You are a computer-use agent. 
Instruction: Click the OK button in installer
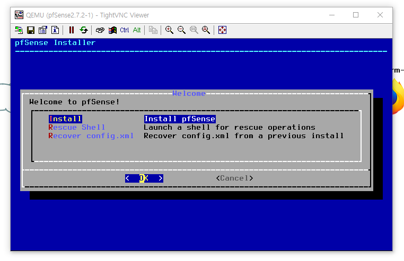click(144, 178)
